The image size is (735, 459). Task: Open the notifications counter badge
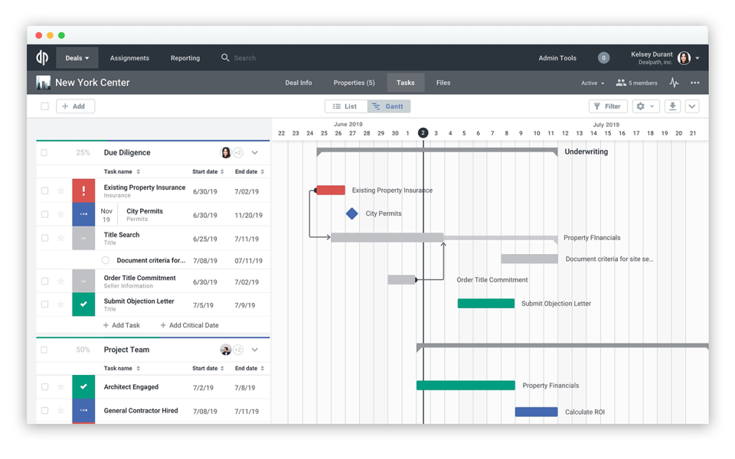pyautogui.click(x=603, y=57)
